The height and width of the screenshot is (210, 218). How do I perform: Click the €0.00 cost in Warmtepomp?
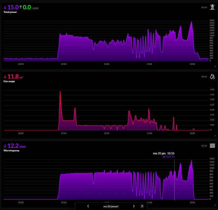[204, 146]
